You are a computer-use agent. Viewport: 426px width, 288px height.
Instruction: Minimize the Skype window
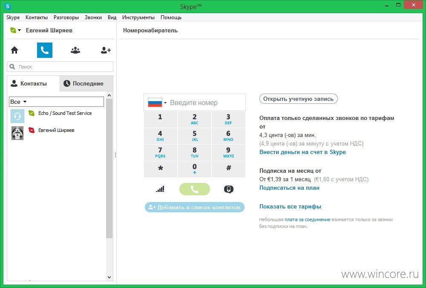[387, 5]
